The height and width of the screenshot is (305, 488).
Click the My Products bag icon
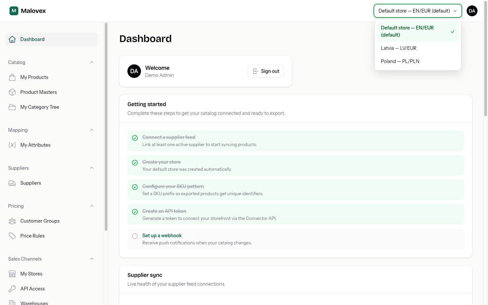12,77
